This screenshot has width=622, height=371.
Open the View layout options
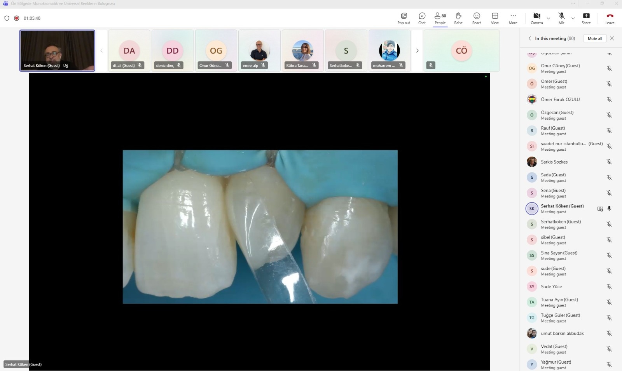(495, 18)
